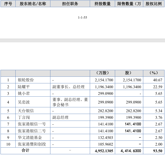Click row number 7
This screenshot has width=165, height=155.
[8, 124]
